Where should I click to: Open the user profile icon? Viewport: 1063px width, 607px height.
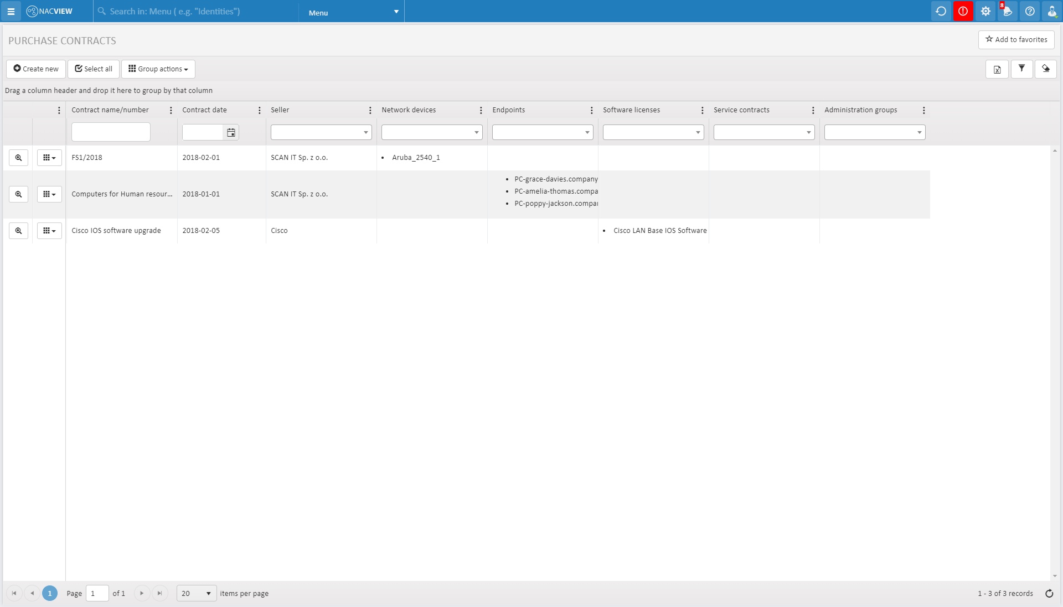tap(1051, 11)
